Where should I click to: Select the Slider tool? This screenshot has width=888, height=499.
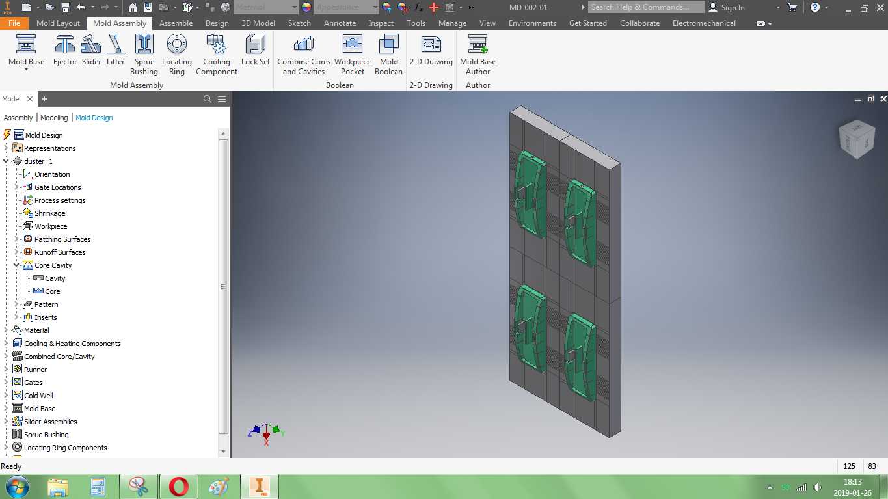[x=91, y=51]
